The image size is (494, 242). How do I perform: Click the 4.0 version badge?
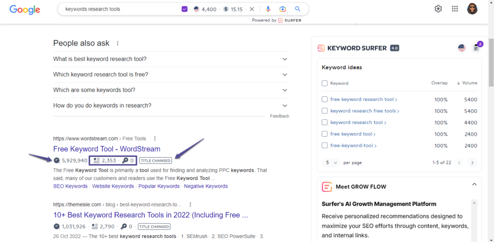coord(395,48)
